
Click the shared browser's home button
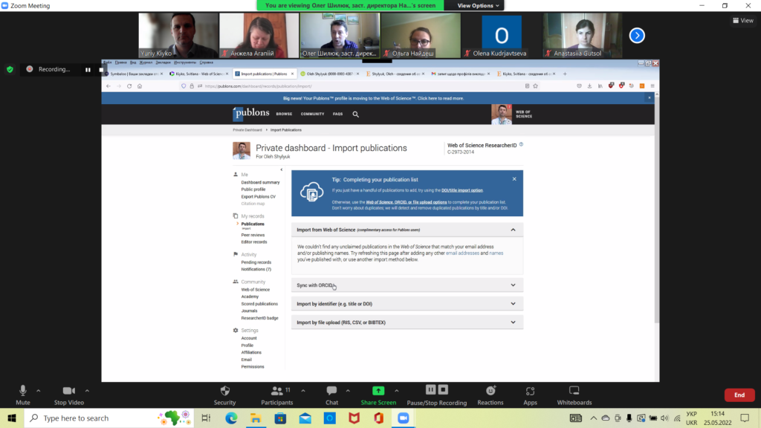click(x=140, y=86)
